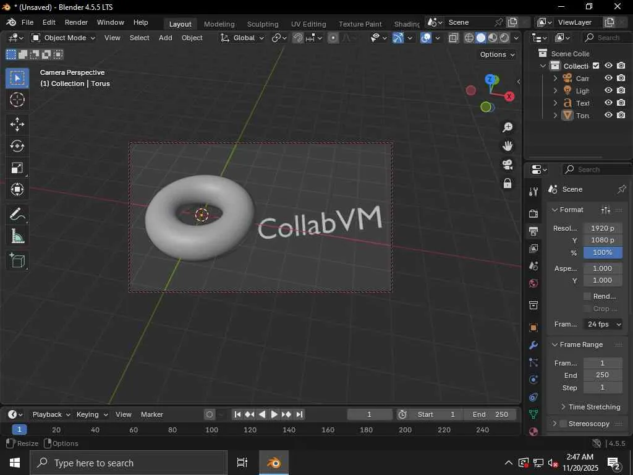Click the zoom magnifier icon in viewport
Viewport: 633px width, 475px height.
(508, 127)
